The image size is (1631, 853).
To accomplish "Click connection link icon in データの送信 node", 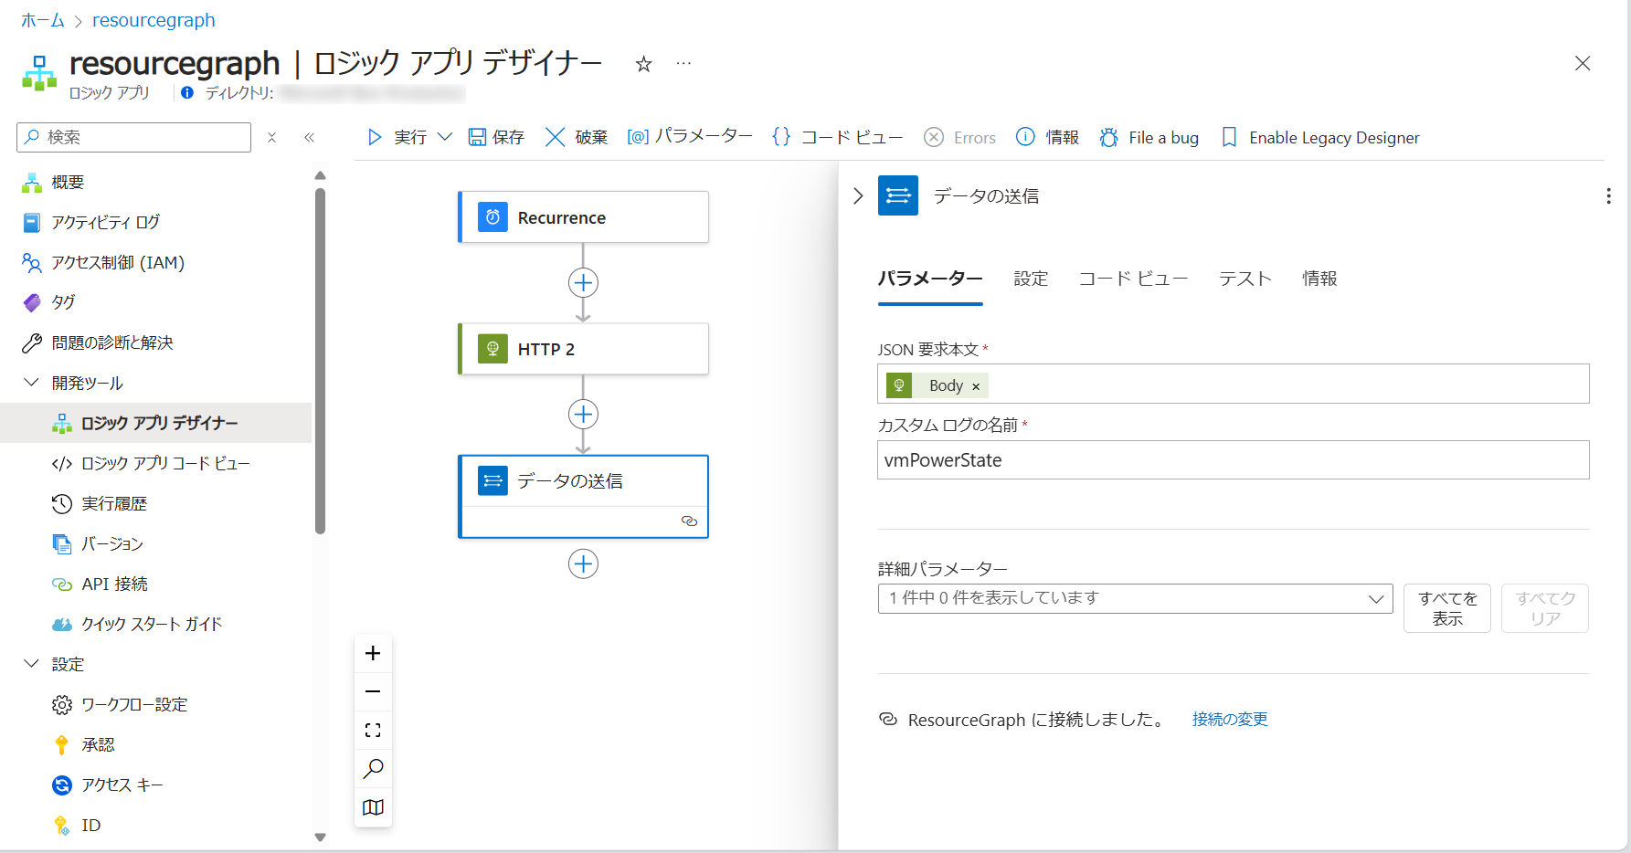I will (690, 521).
